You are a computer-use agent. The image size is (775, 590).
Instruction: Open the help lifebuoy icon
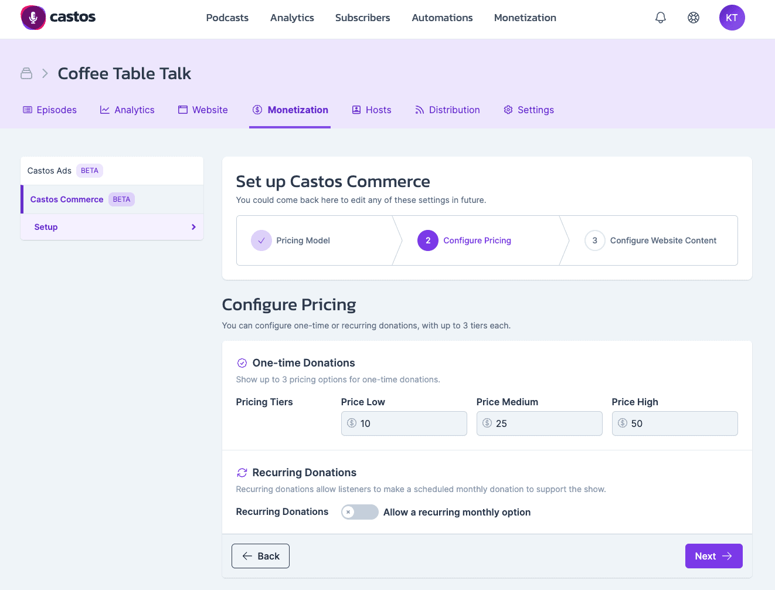tap(694, 18)
